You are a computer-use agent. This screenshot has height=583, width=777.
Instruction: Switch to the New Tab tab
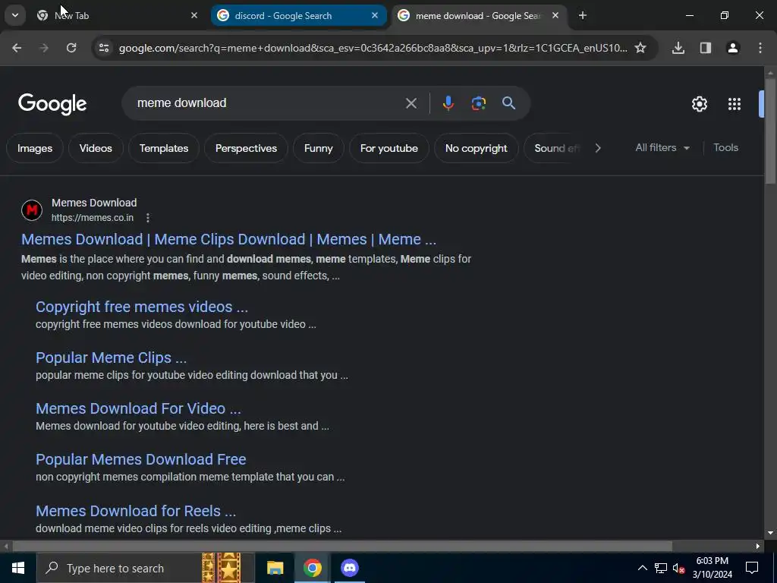point(116,15)
